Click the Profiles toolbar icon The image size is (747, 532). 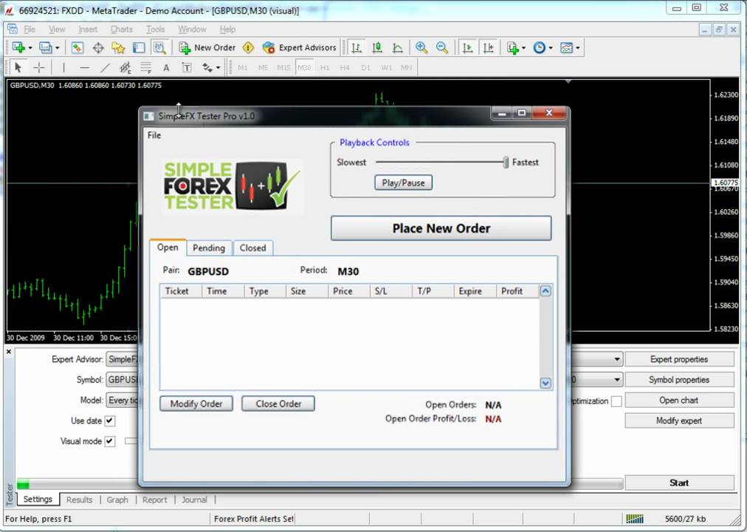pyautogui.click(x=46, y=48)
